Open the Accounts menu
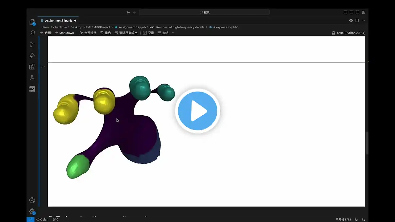 click(x=32, y=200)
